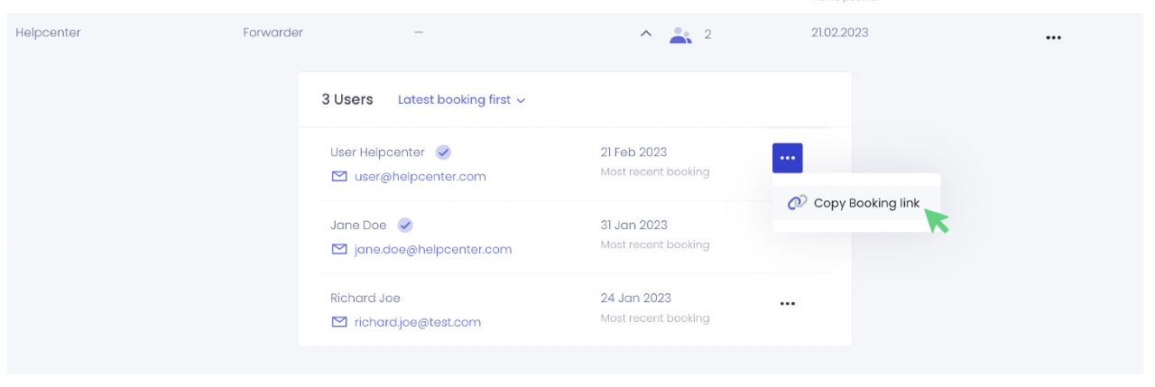Collapse the Helpcenter row chevron

tap(645, 34)
